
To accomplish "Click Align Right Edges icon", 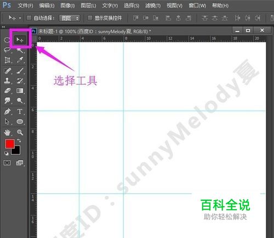I will tap(189, 18).
